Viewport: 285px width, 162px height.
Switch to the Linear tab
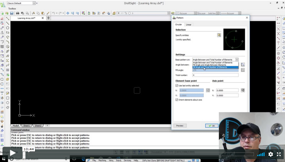[188, 25]
